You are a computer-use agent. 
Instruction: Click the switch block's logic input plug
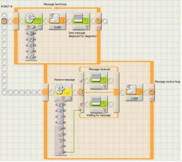(80, 110)
